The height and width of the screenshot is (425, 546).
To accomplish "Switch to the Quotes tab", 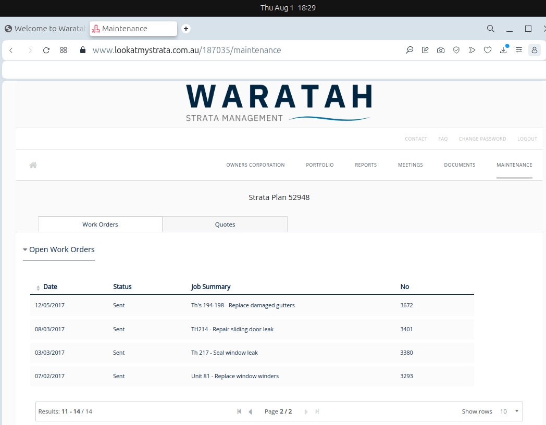I will tap(225, 224).
